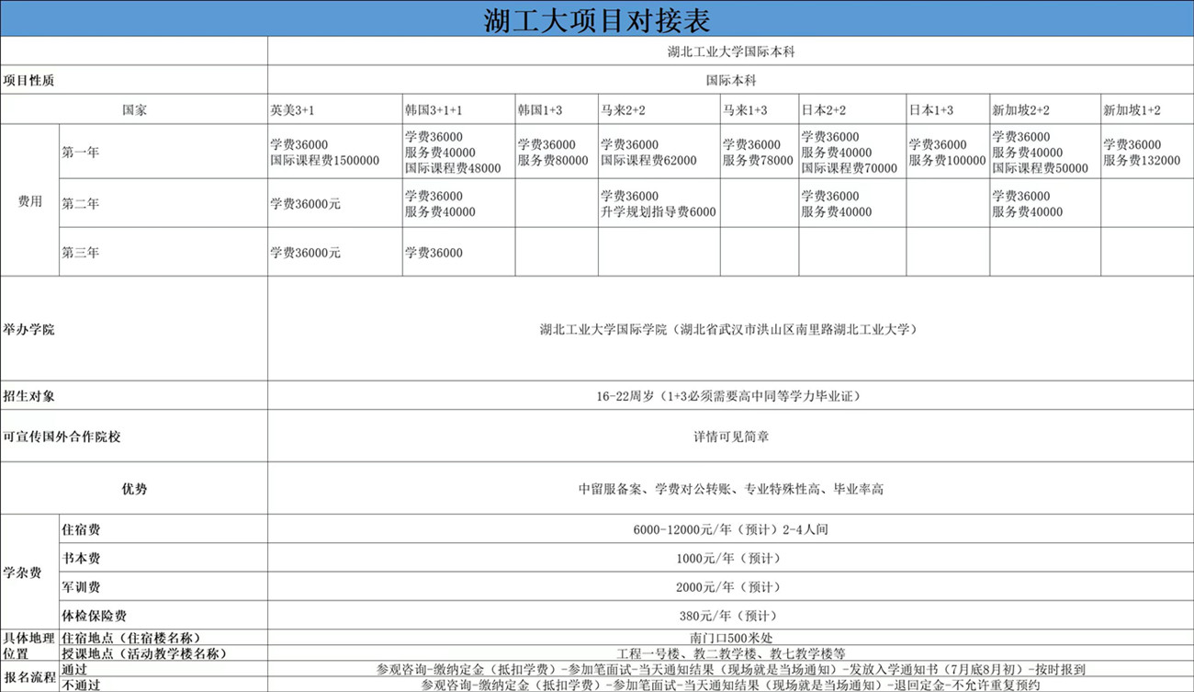Click the cell containing 升学规划指导费6000
This screenshot has height=692, width=1194.
click(x=659, y=203)
